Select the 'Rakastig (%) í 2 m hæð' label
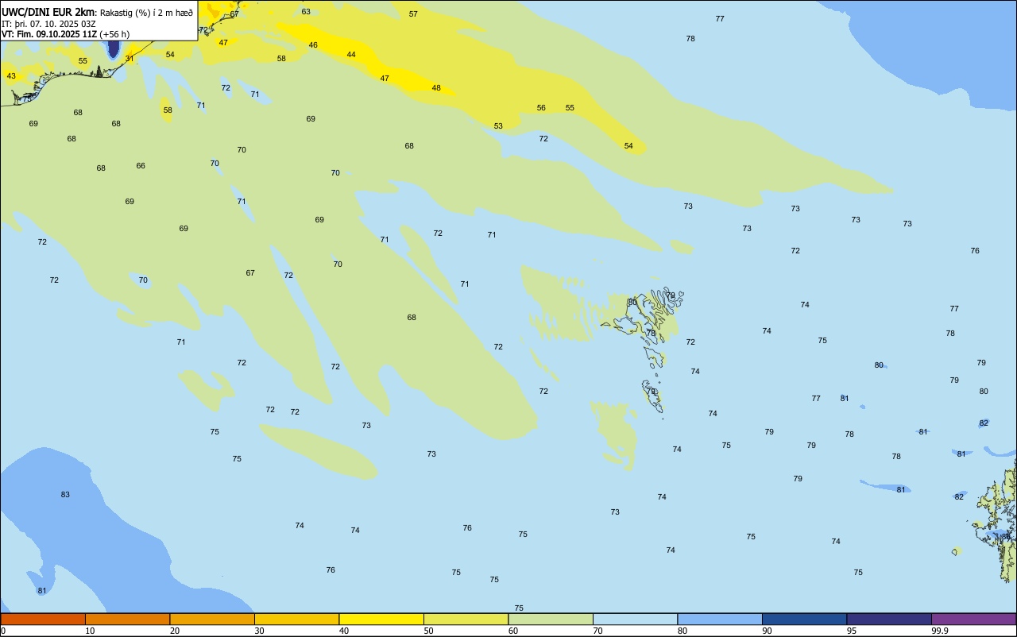This screenshot has width=1017, height=637. [x=146, y=13]
